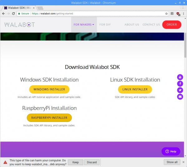Image resolution: width=187 pixels, height=167 pixels.
Task: Open Walabot's YouTube channel icon
Action: coord(180,77)
